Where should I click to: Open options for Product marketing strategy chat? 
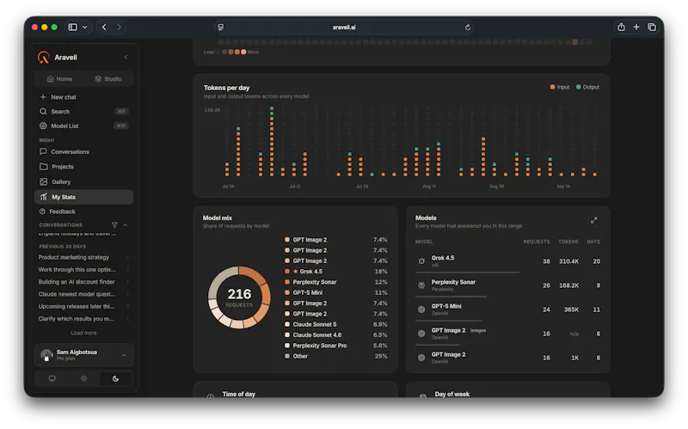[127, 258]
